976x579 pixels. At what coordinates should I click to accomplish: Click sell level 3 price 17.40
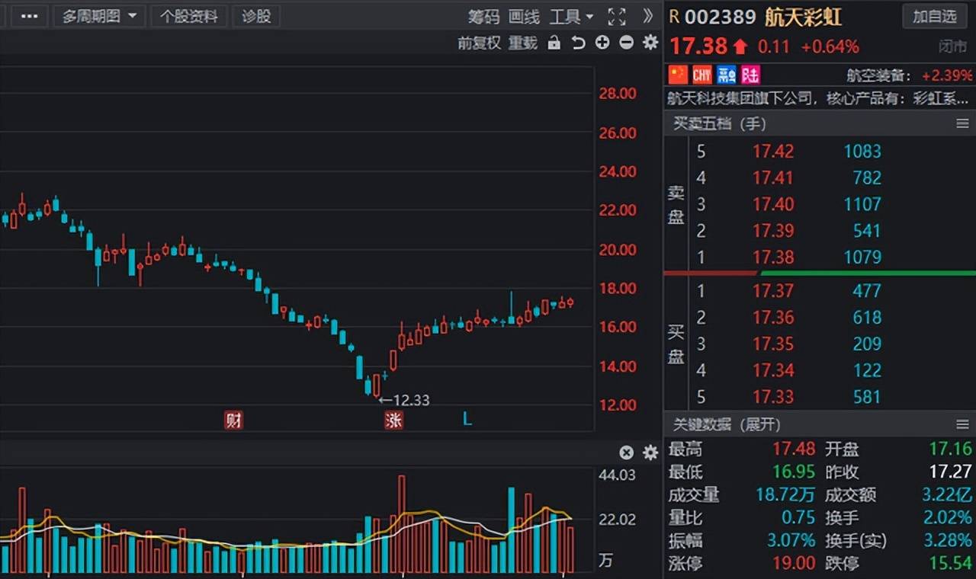(773, 204)
